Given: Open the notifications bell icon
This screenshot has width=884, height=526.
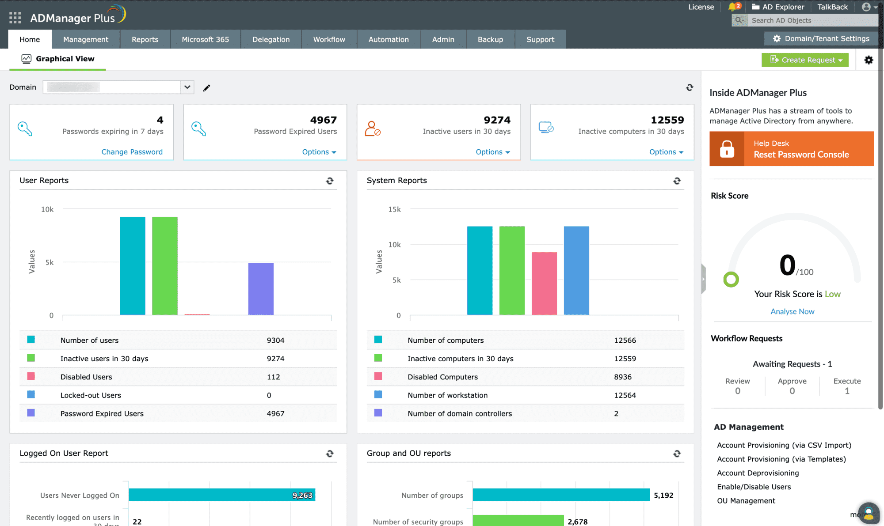Looking at the screenshot, I should point(732,7).
